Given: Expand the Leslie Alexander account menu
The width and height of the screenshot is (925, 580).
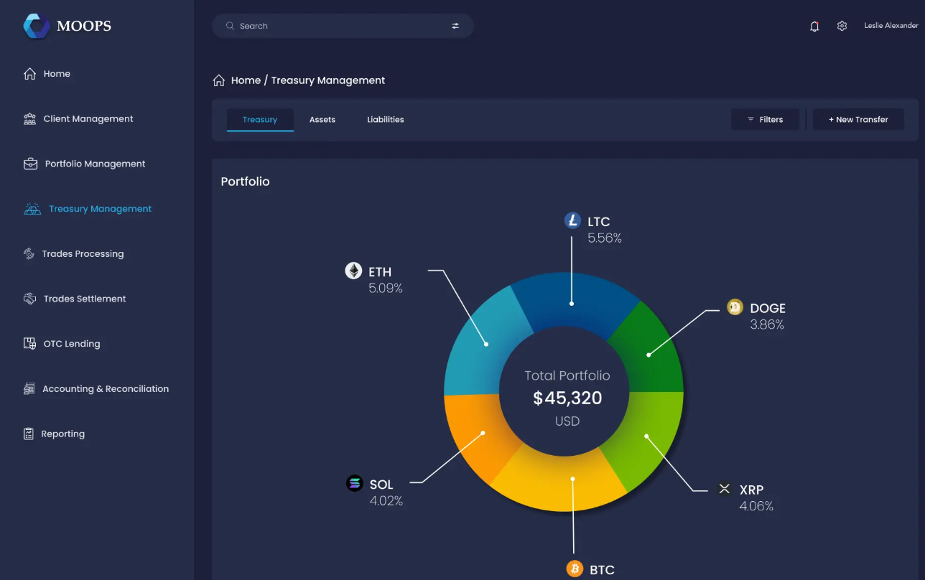Looking at the screenshot, I should coord(891,26).
